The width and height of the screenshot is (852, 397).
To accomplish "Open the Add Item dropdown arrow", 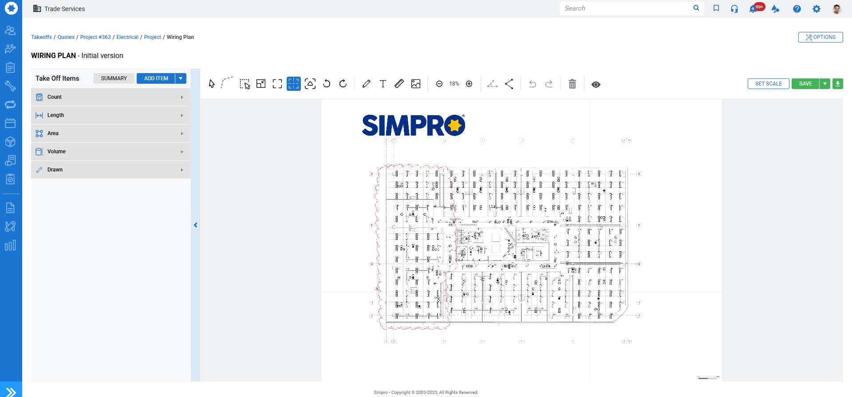I will 181,78.
